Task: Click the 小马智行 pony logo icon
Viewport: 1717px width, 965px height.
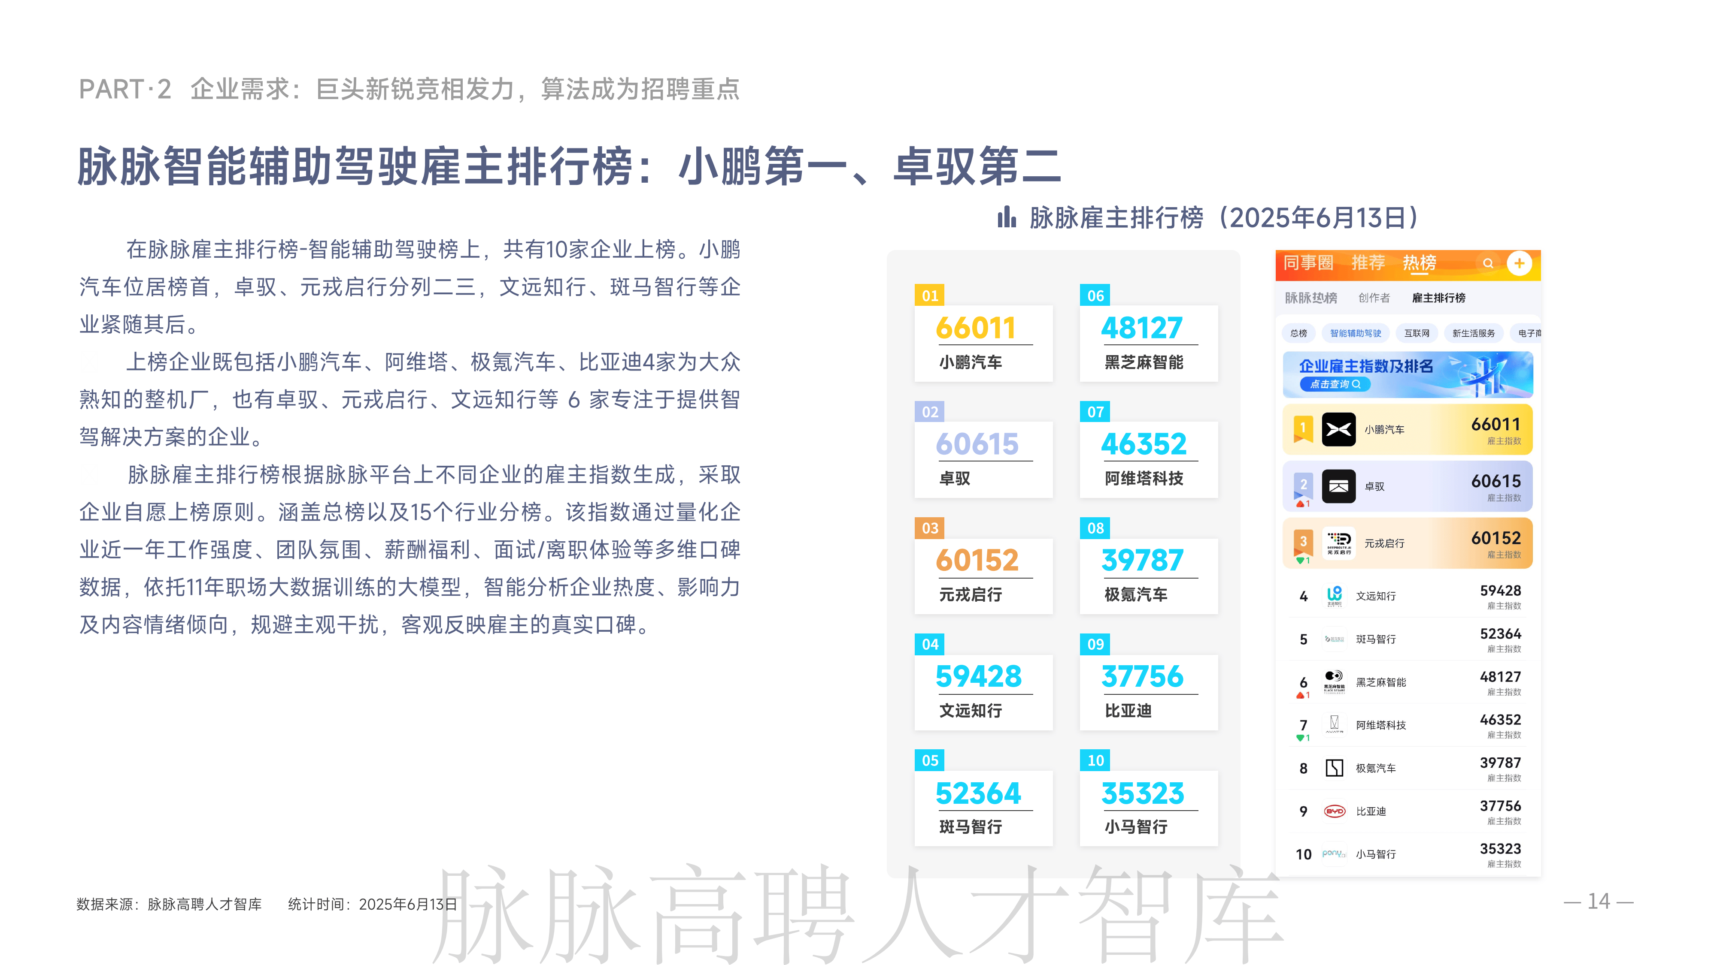Action: [x=1334, y=854]
